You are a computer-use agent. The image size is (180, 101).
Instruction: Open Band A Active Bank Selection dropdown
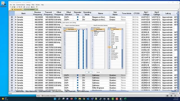[x=84, y=26]
